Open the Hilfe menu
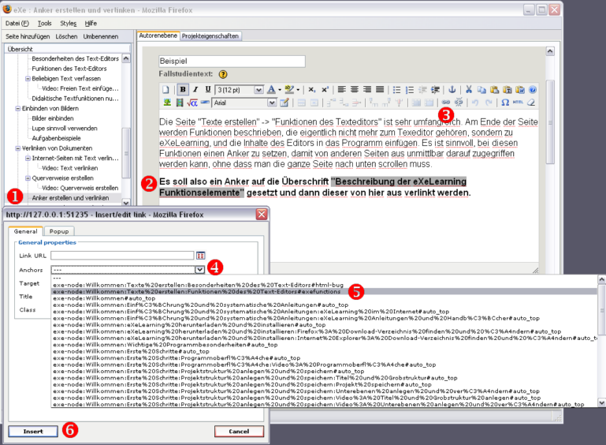The height and width of the screenshot is (445, 606). (91, 23)
